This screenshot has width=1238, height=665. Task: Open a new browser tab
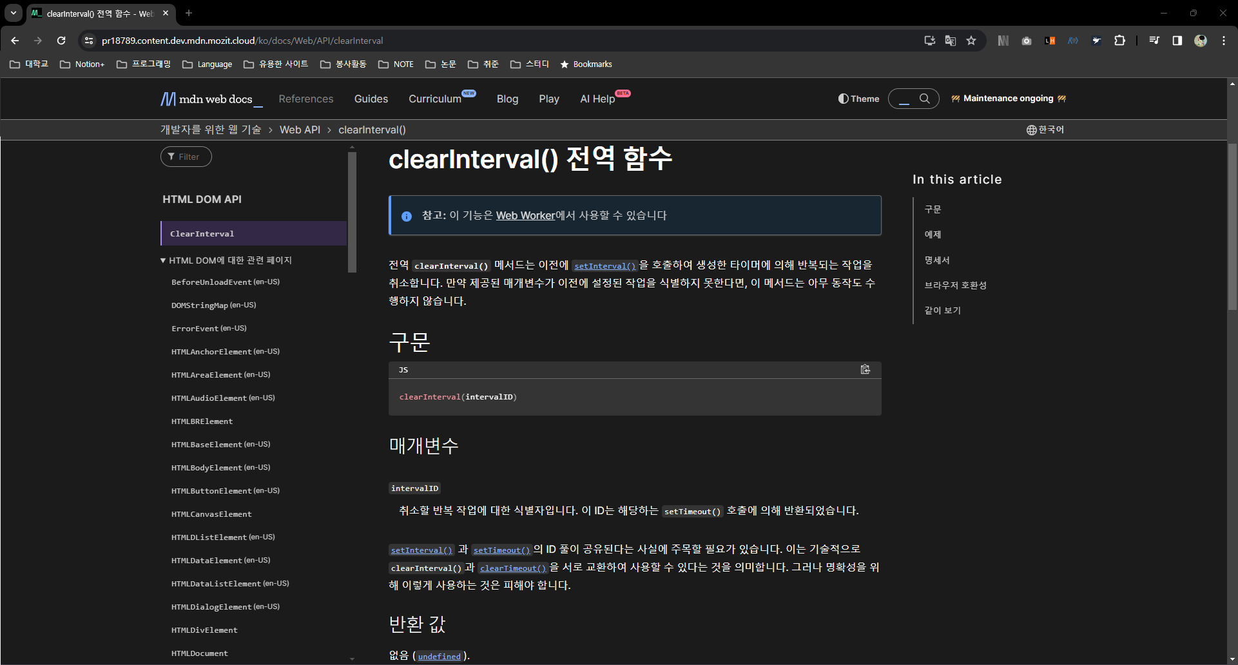click(x=189, y=13)
